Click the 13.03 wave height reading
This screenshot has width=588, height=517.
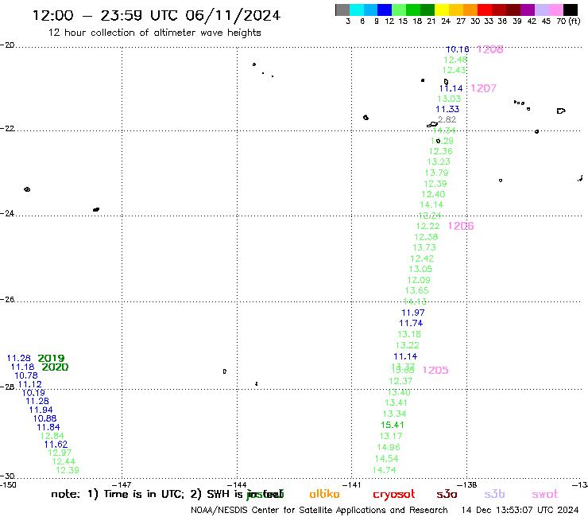pyautogui.click(x=449, y=99)
